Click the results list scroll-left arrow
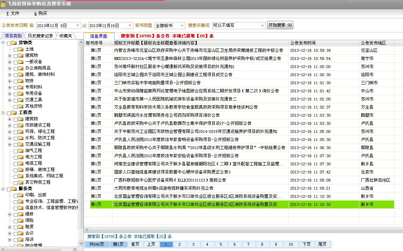 pos(87,230)
